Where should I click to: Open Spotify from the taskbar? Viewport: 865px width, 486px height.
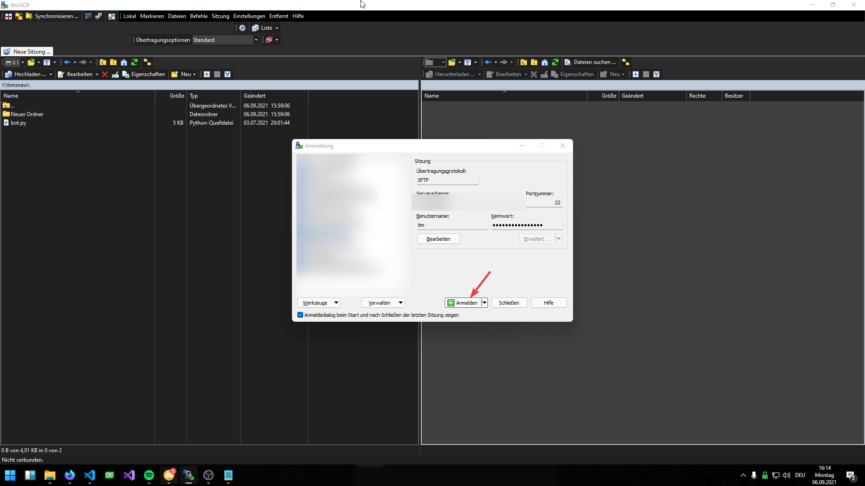tap(149, 475)
